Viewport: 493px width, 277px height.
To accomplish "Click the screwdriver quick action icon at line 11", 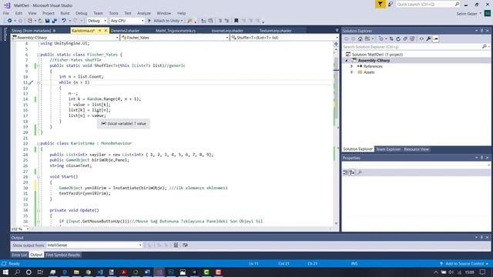I will click(x=31, y=82).
